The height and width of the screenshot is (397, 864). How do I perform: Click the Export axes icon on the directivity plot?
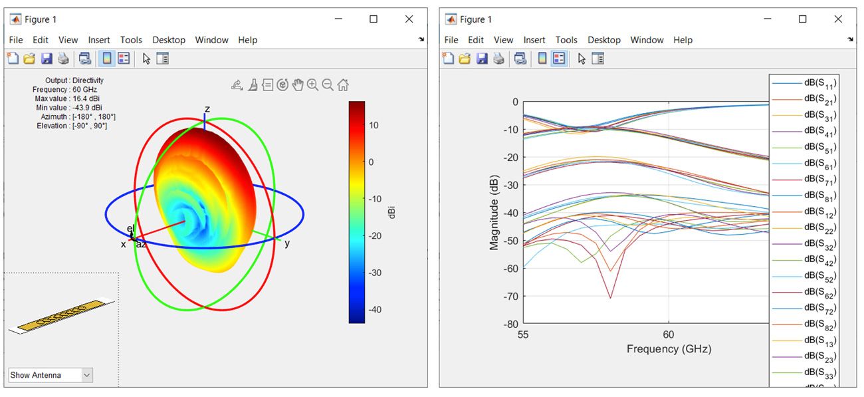coord(236,84)
